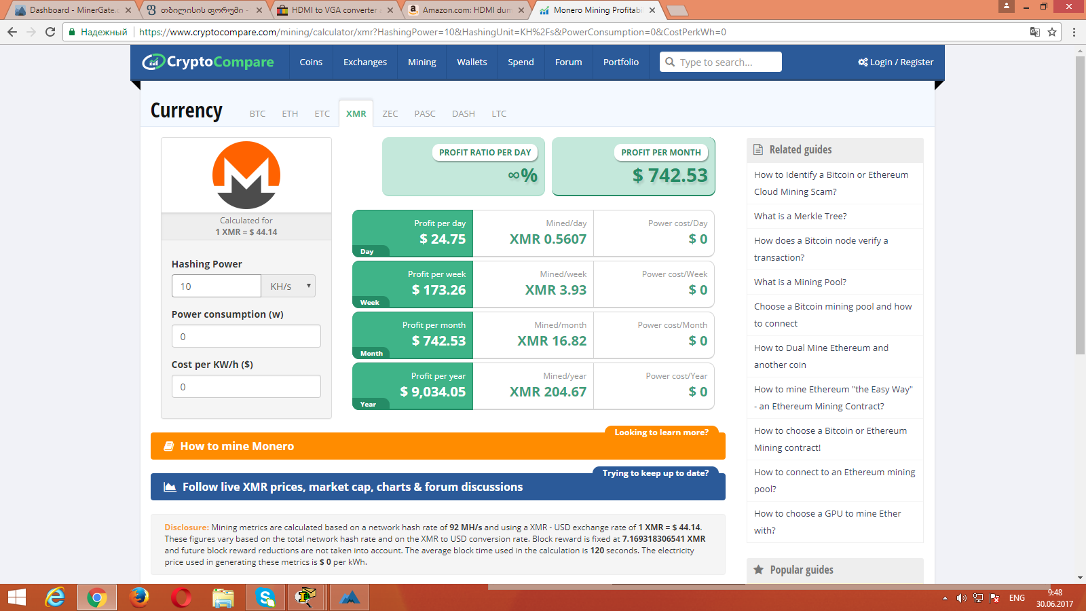This screenshot has width=1086, height=611.
Task: Select the ZEC currency tab
Action: (390, 113)
